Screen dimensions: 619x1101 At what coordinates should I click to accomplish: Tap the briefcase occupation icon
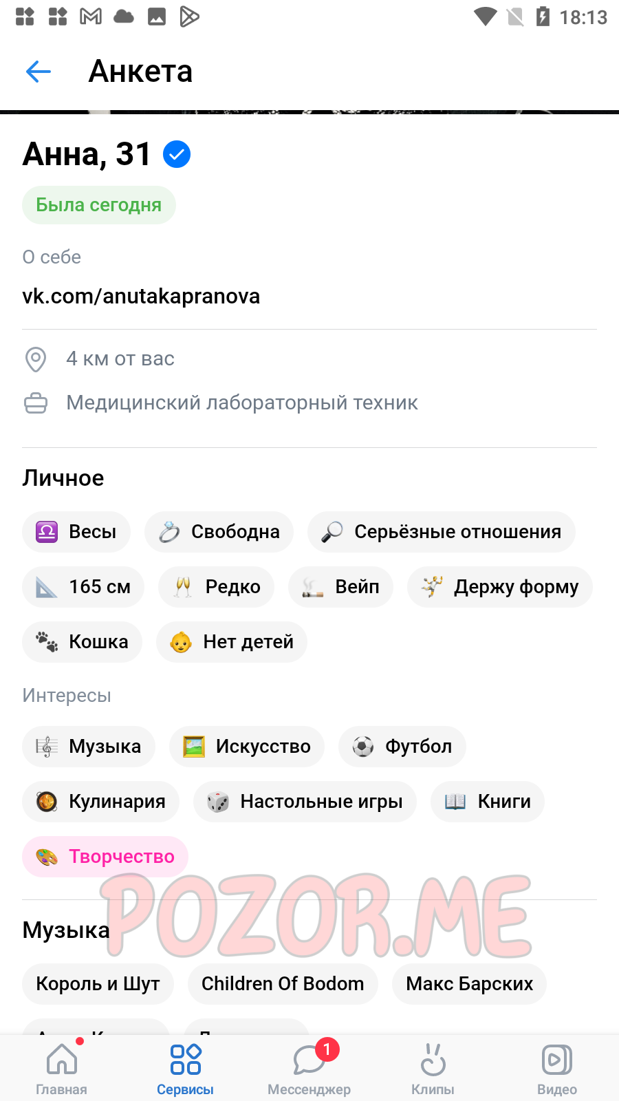click(36, 403)
